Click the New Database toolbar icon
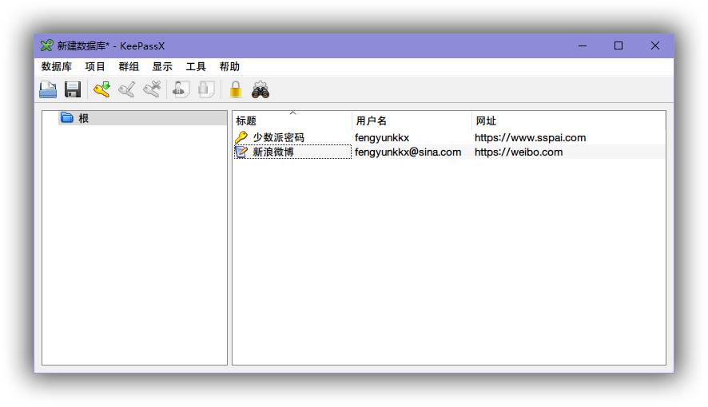Screen dimensions: 708x407 48,89
